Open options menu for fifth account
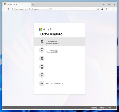The image size is (119, 112). 78,75
